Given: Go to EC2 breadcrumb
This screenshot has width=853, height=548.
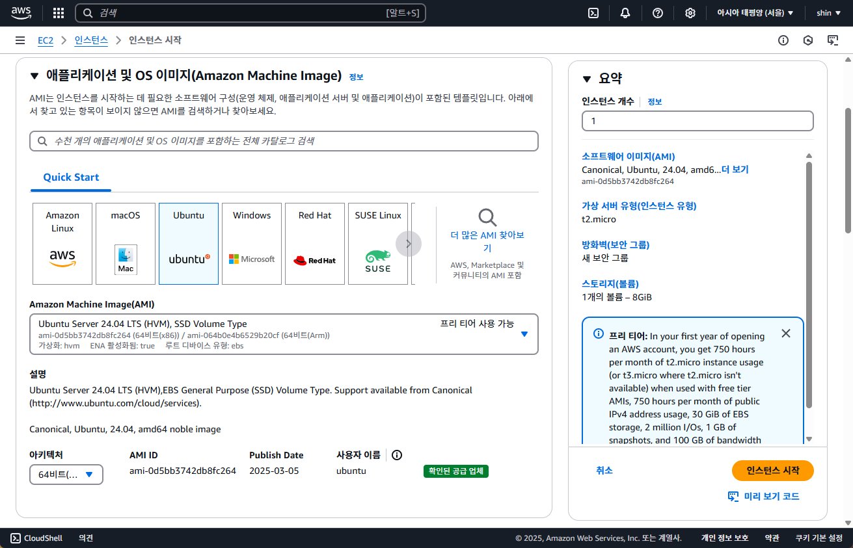Looking at the screenshot, I should (46, 40).
